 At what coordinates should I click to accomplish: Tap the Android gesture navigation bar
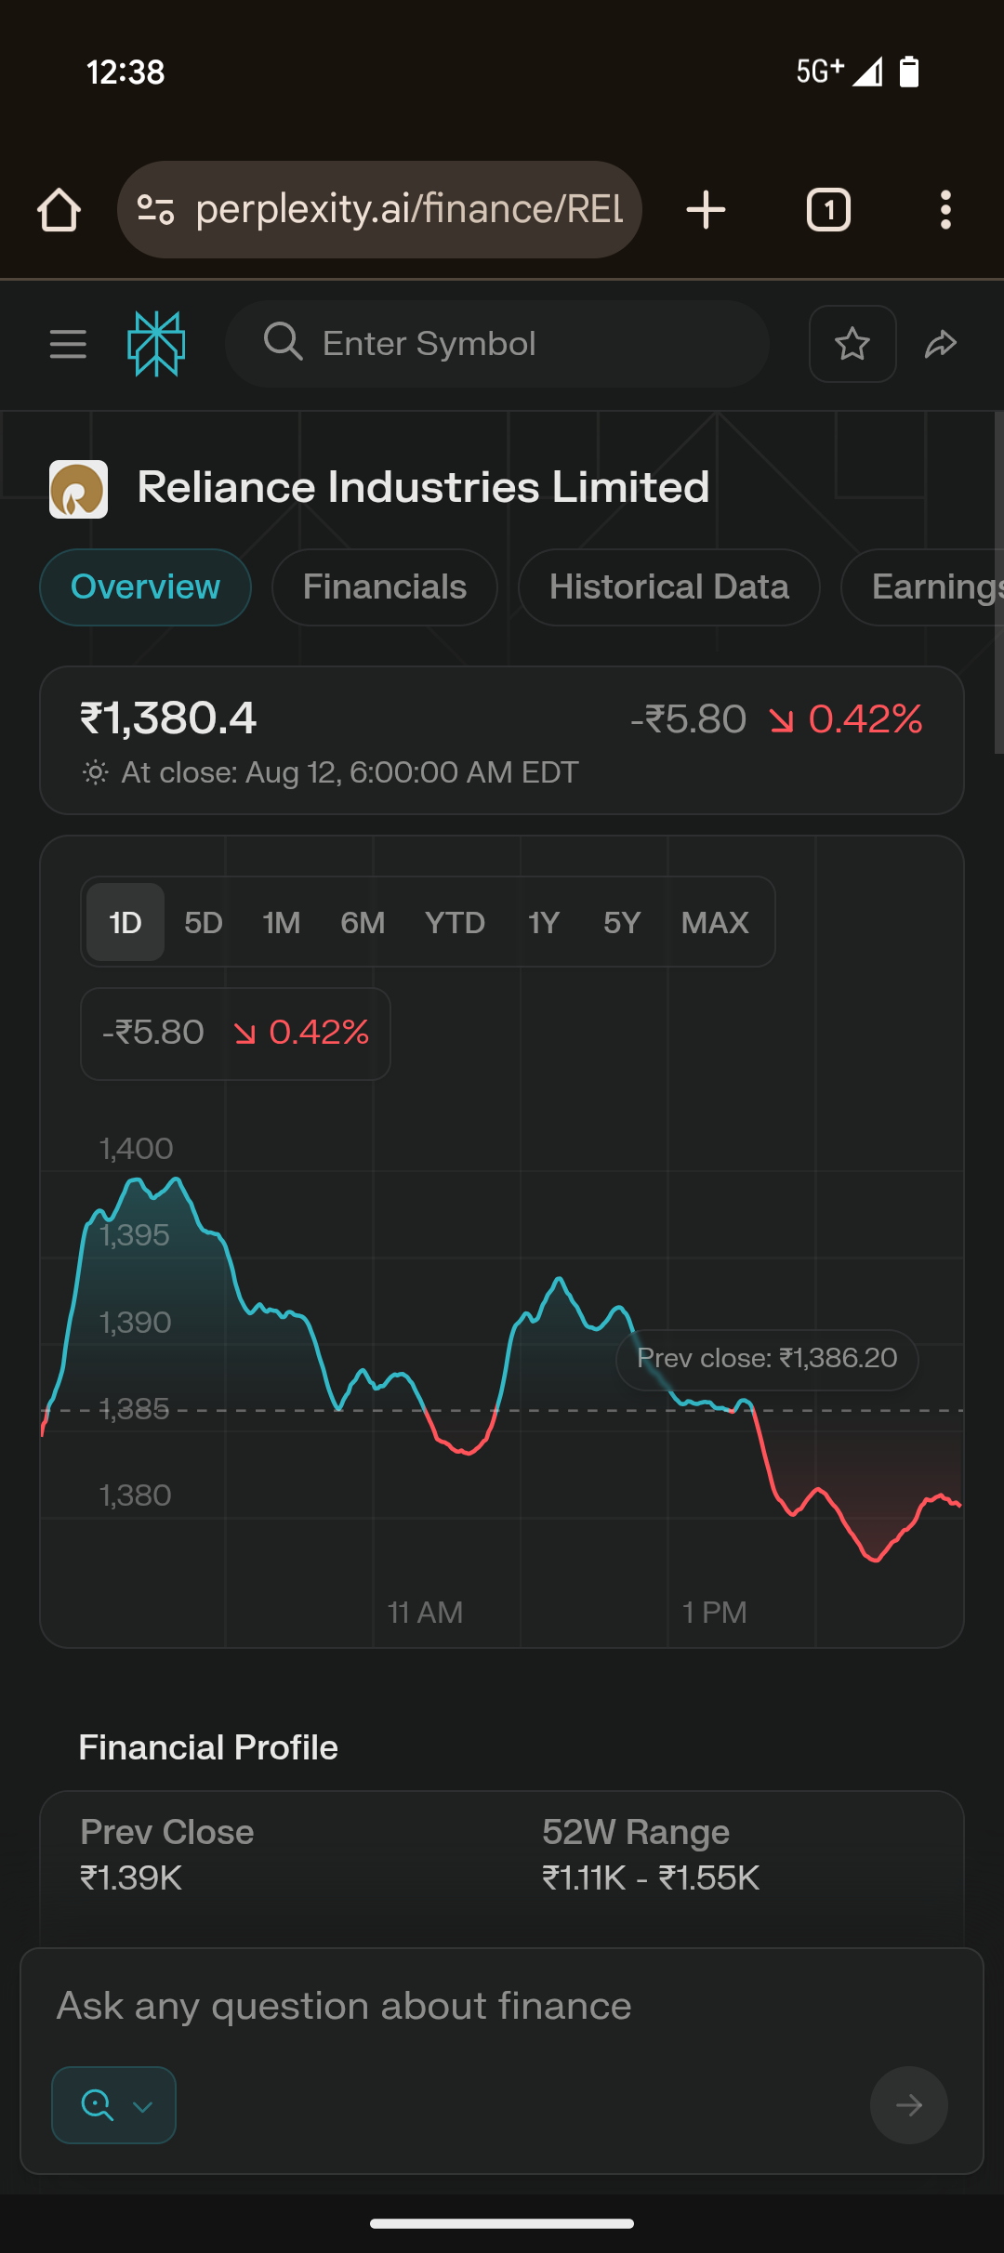[502, 2224]
